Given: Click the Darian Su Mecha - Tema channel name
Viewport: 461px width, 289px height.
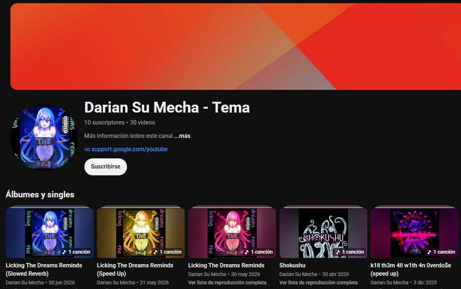Looking at the screenshot, I should click(167, 107).
